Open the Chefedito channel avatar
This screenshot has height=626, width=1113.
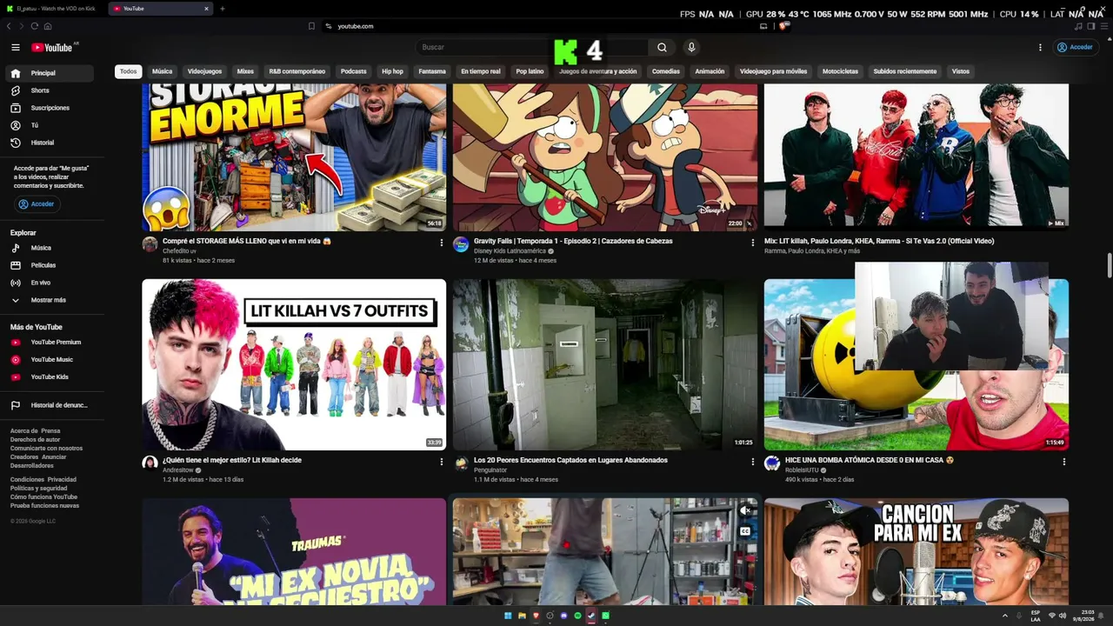[x=150, y=244]
